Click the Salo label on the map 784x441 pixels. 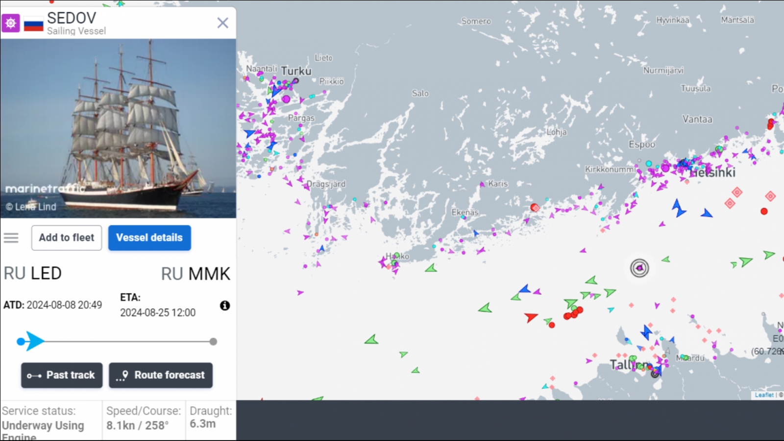tap(420, 93)
